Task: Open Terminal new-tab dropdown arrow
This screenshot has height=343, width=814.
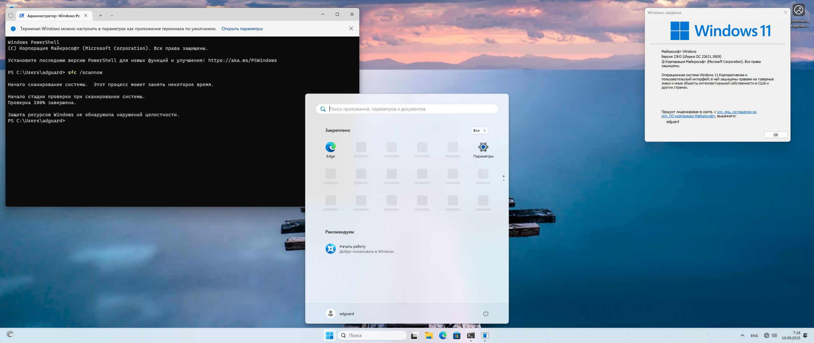Action: (112, 16)
